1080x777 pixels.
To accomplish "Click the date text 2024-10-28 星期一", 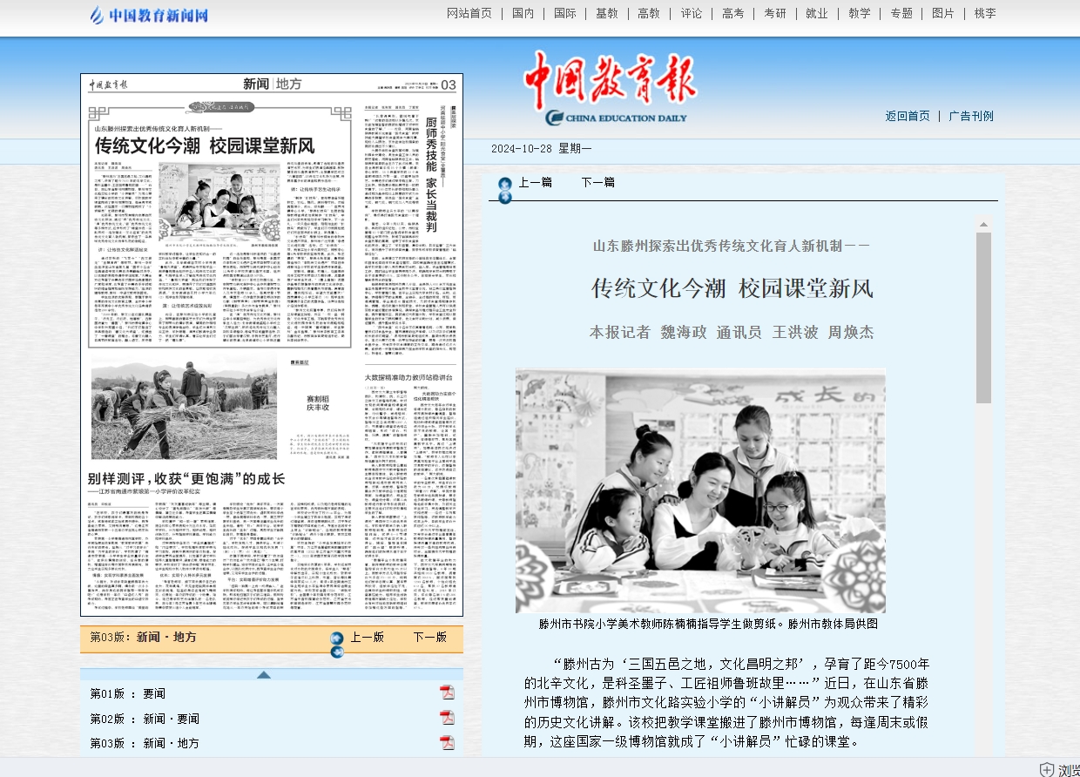I will (x=541, y=149).
